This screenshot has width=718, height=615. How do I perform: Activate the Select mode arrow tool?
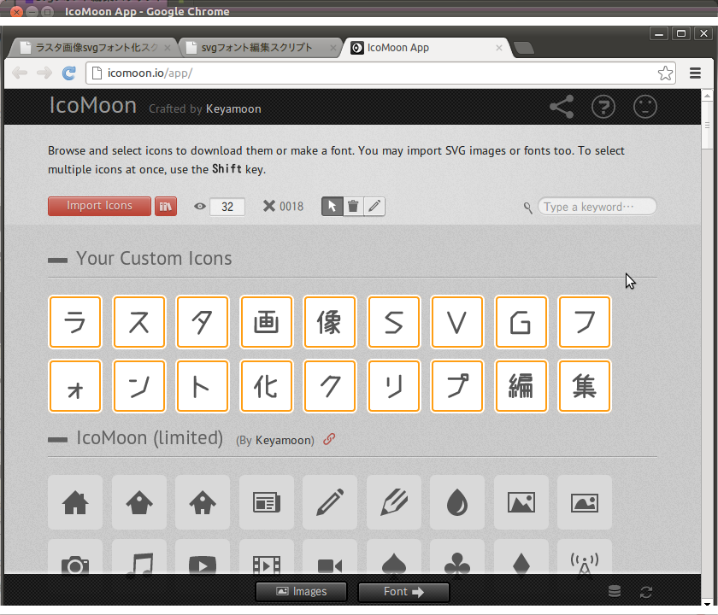point(332,207)
